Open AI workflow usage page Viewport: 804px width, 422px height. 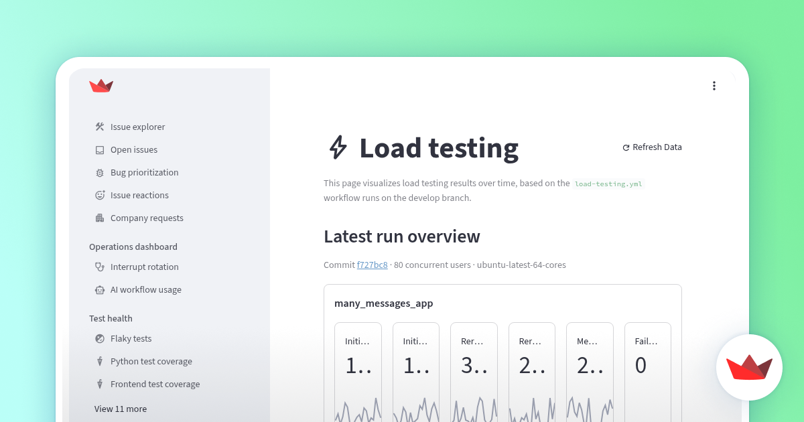pos(146,289)
